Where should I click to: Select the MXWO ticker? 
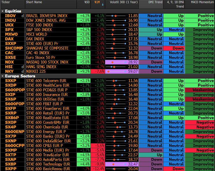(11, 34)
